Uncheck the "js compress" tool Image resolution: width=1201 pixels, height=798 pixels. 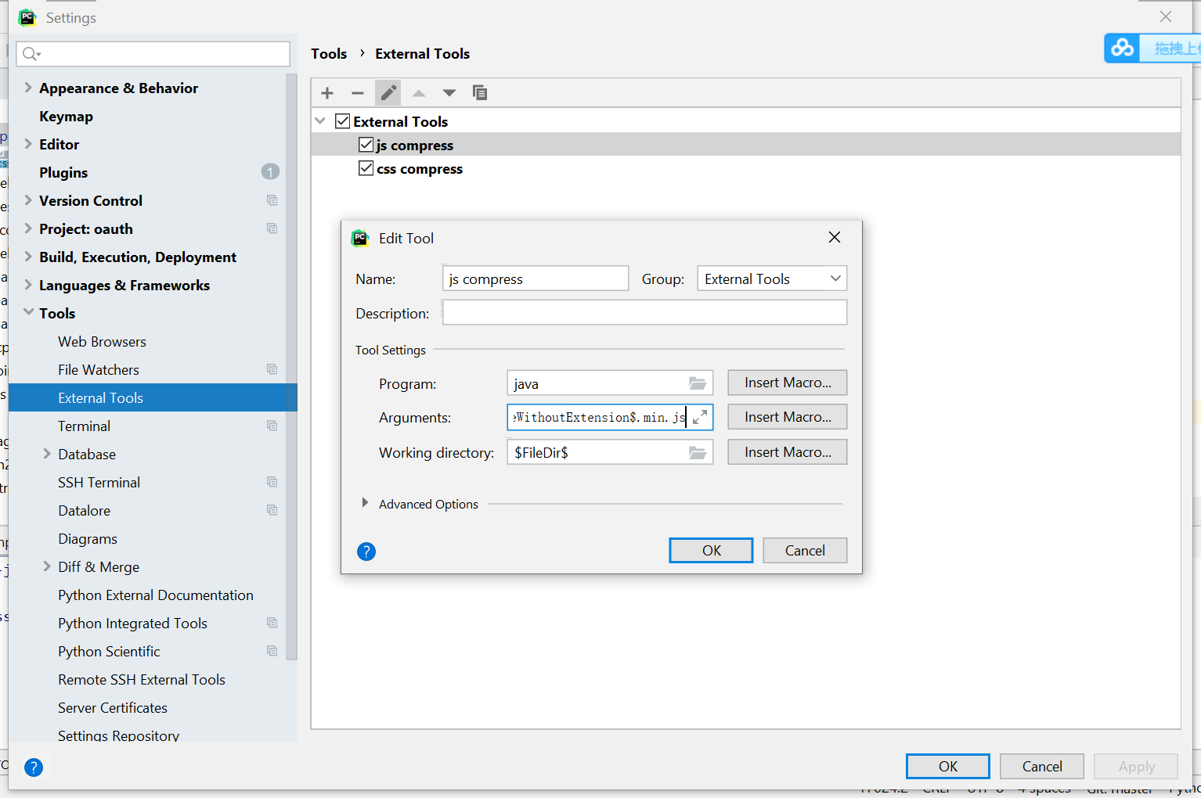(x=366, y=144)
